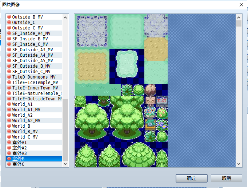Viewport: 248px width, 188px height.
Task: Click the red dot icon beside SF_Outside_A5_MV
Action: click(x=9, y=61)
